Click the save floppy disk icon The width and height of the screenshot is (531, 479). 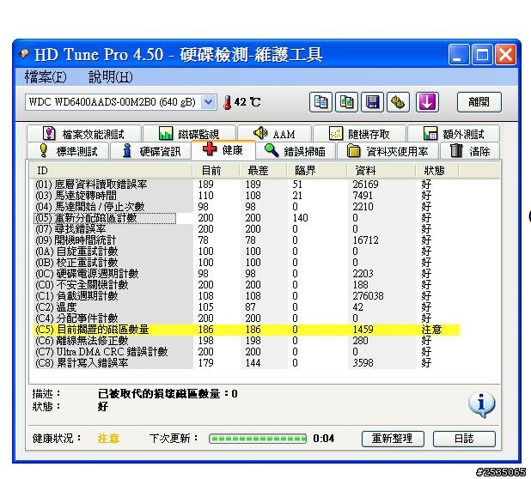click(x=372, y=102)
